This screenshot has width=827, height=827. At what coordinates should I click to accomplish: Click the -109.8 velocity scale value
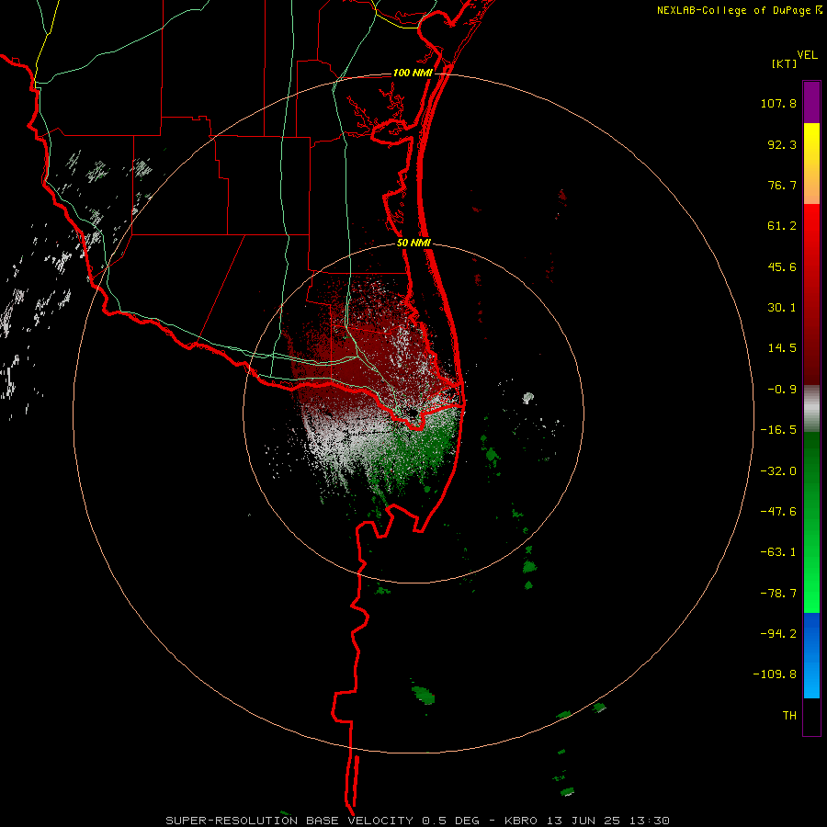pyautogui.click(x=775, y=674)
